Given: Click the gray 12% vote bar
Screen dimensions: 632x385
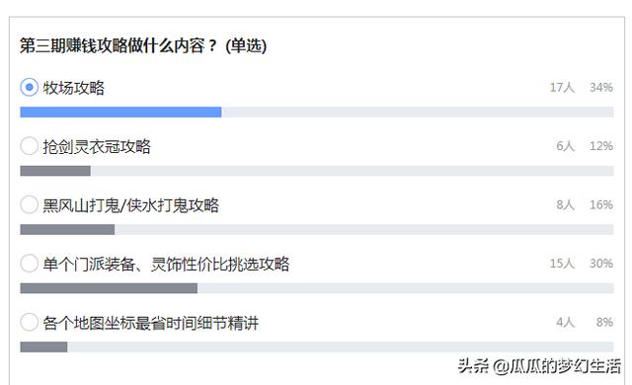Looking at the screenshot, I should 55,171.
